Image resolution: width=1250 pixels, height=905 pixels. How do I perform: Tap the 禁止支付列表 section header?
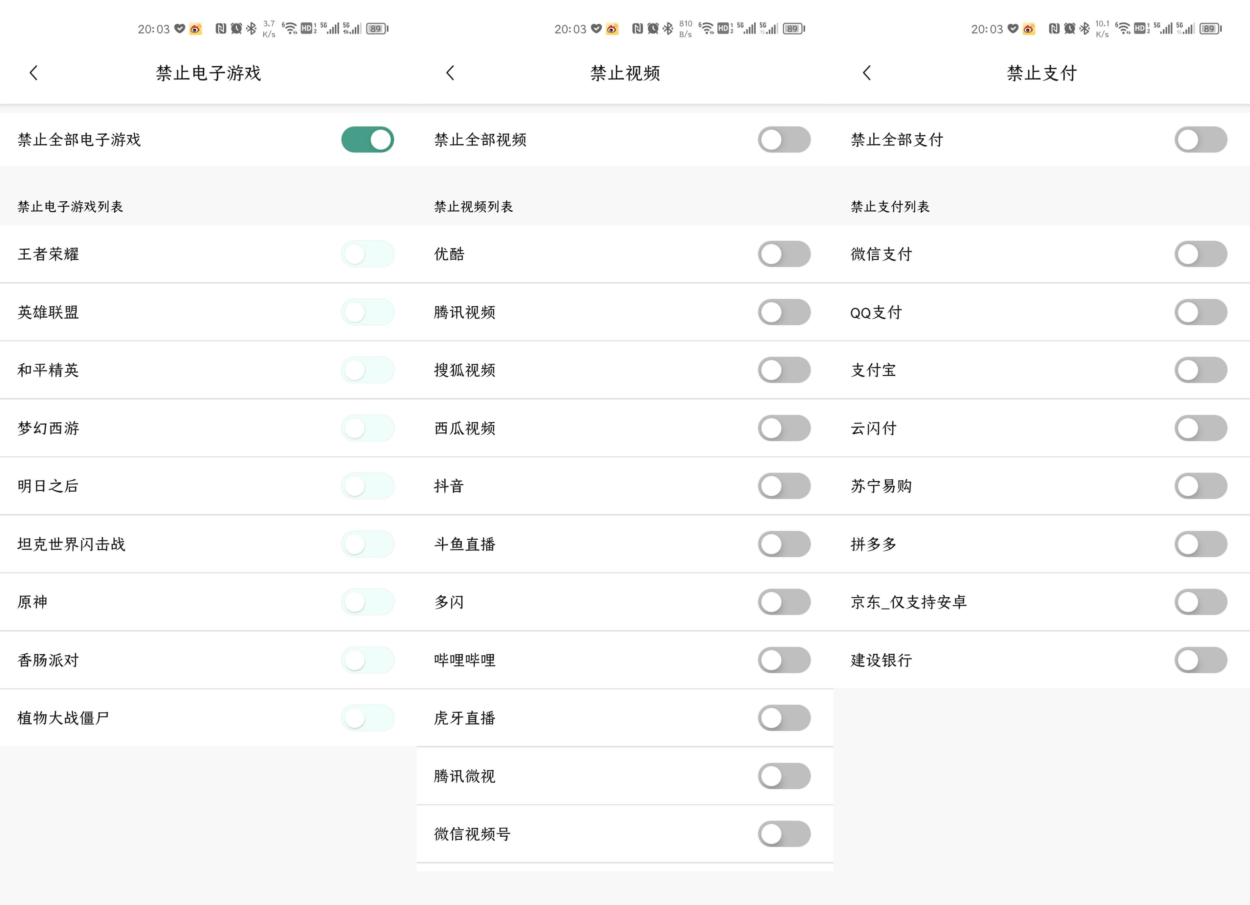[890, 207]
